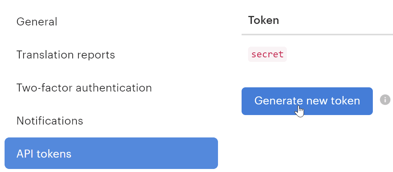Click the active API tokens tab
This screenshot has width=393, height=172.
(111, 153)
